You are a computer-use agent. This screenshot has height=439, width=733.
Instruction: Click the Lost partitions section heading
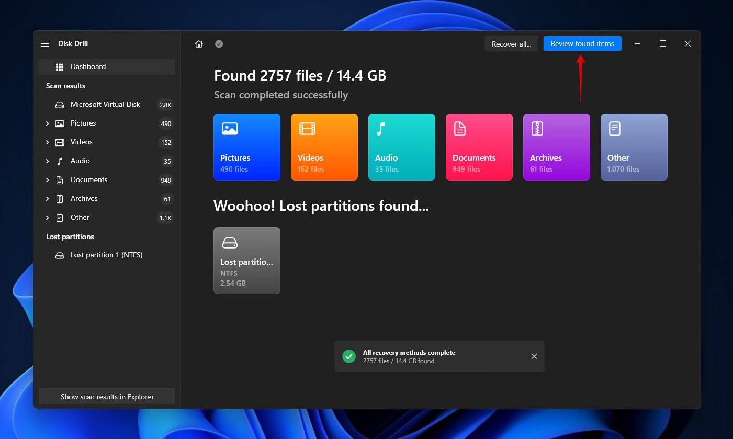pyautogui.click(x=70, y=237)
